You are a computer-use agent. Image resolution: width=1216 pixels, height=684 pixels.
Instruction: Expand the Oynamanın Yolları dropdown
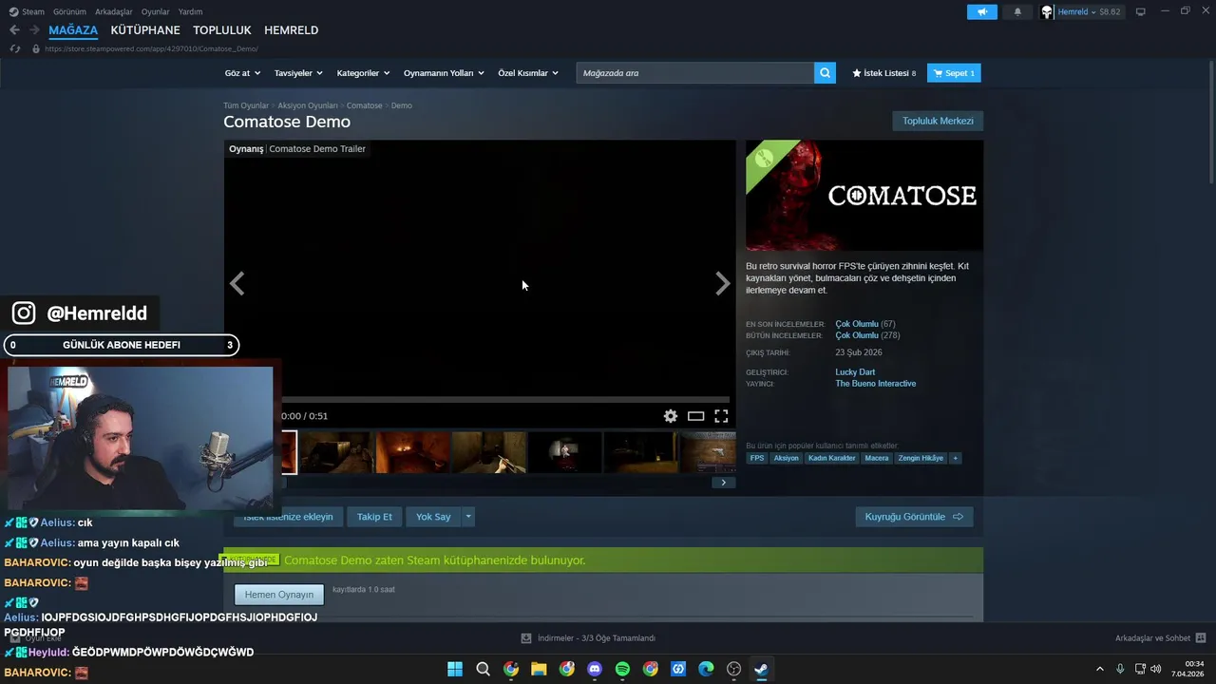coord(444,73)
